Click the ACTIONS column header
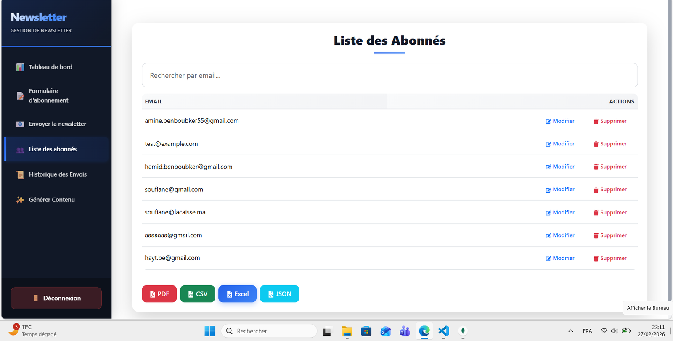Screen dimensions: 673x341 [622, 101]
